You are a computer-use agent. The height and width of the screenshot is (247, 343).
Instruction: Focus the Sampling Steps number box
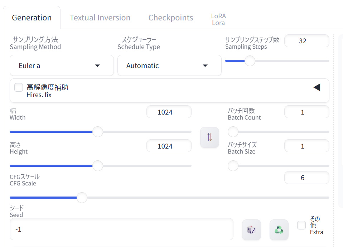pyautogui.click(x=306, y=41)
